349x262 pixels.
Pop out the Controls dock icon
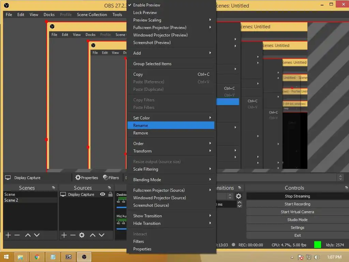[347, 188]
